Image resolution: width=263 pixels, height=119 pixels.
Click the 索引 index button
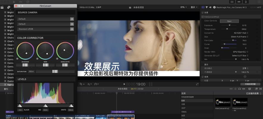[x=6, y=89]
